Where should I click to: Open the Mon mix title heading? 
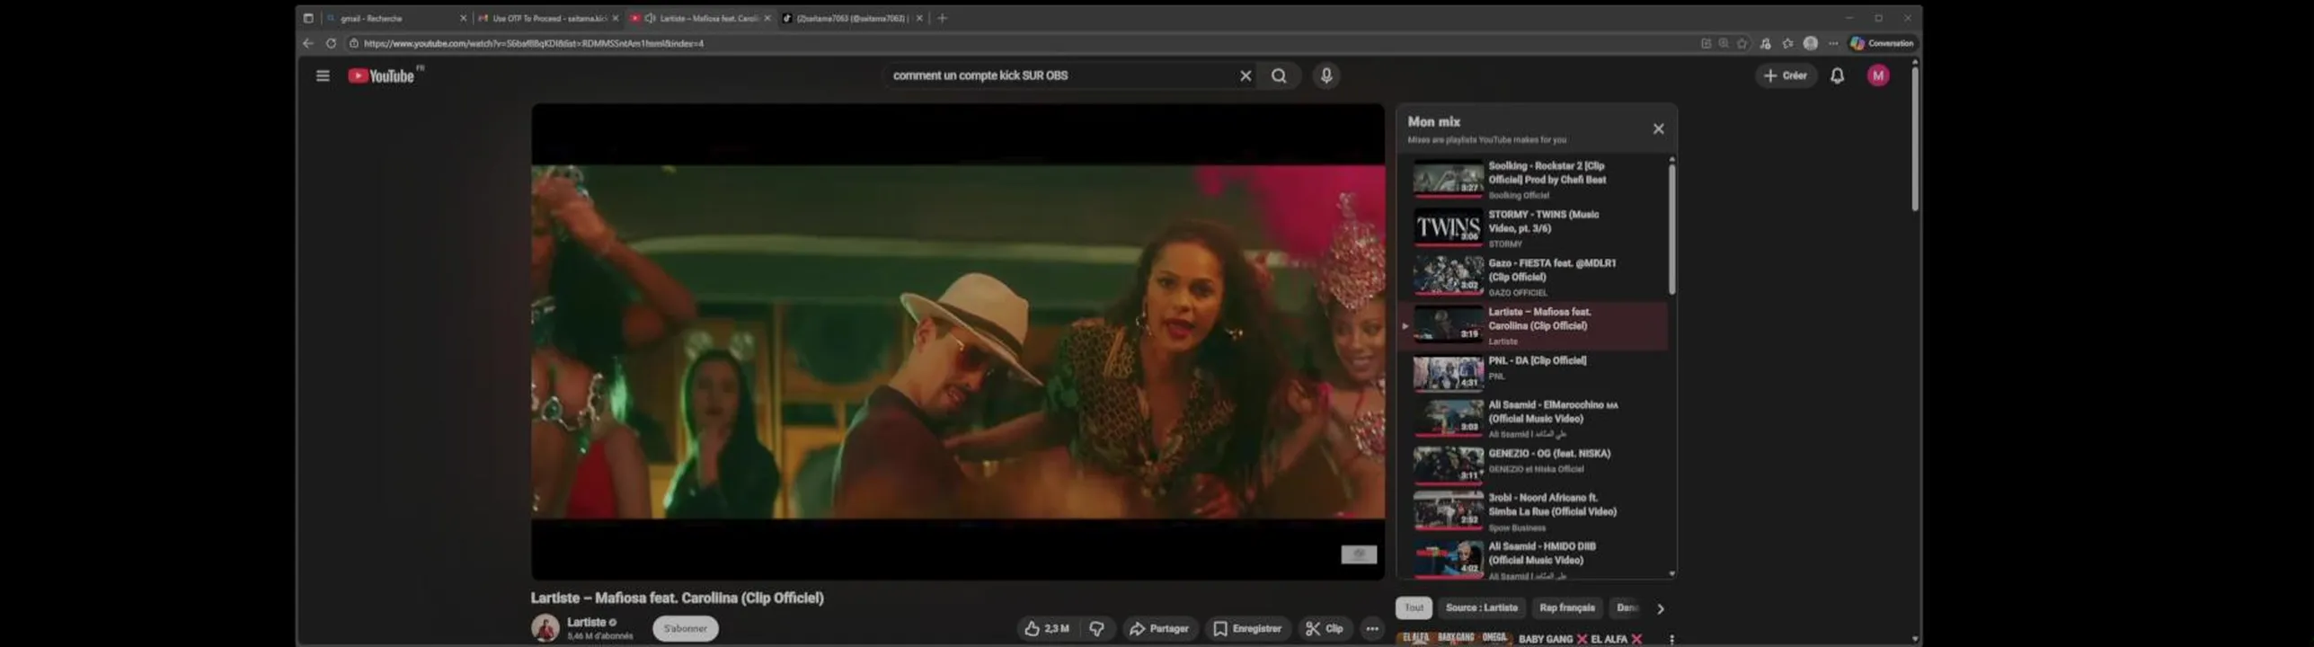(x=1434, y=121)
